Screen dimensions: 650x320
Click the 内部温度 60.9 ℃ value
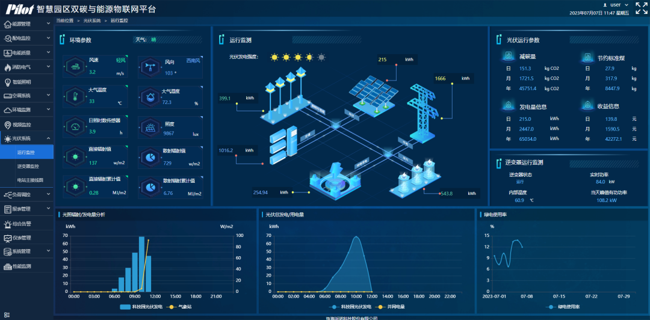coord(524,200)
